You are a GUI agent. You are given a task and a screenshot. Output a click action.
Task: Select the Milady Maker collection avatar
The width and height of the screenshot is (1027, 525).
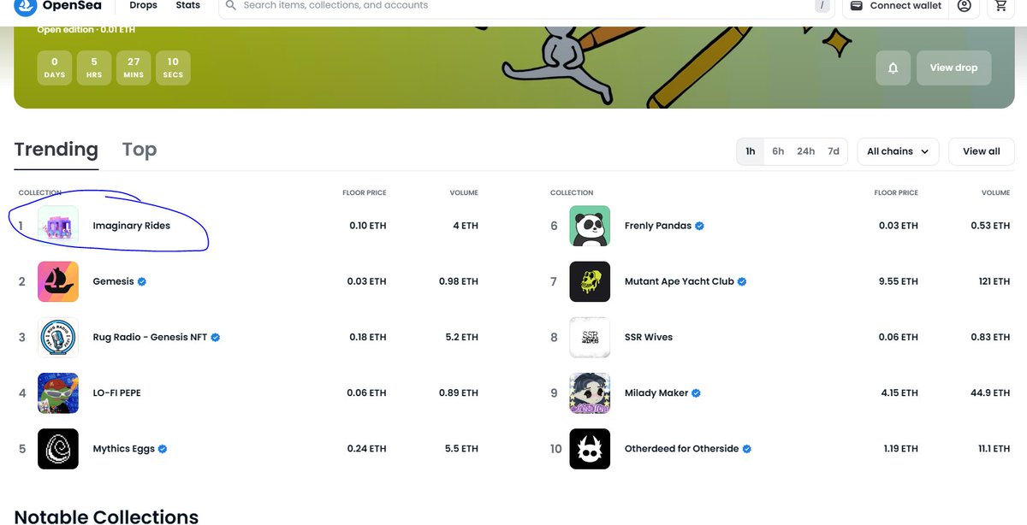pos(589,392)
